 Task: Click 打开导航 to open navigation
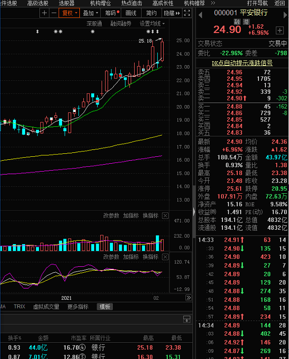click(257, 3)
